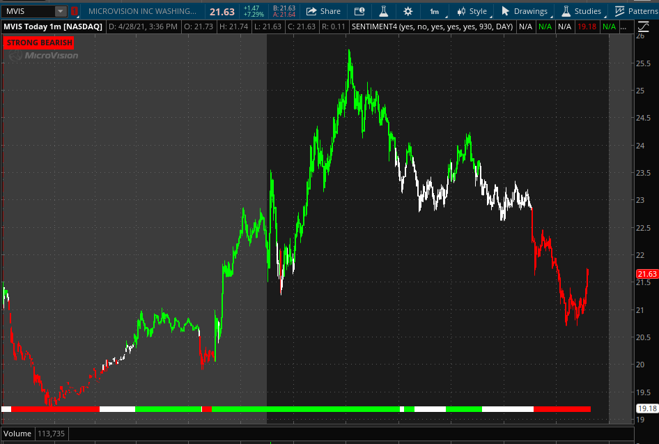Click the MVIS symbol input field
This screenshot has width=659, height=444.
click(x=28, y=11)
